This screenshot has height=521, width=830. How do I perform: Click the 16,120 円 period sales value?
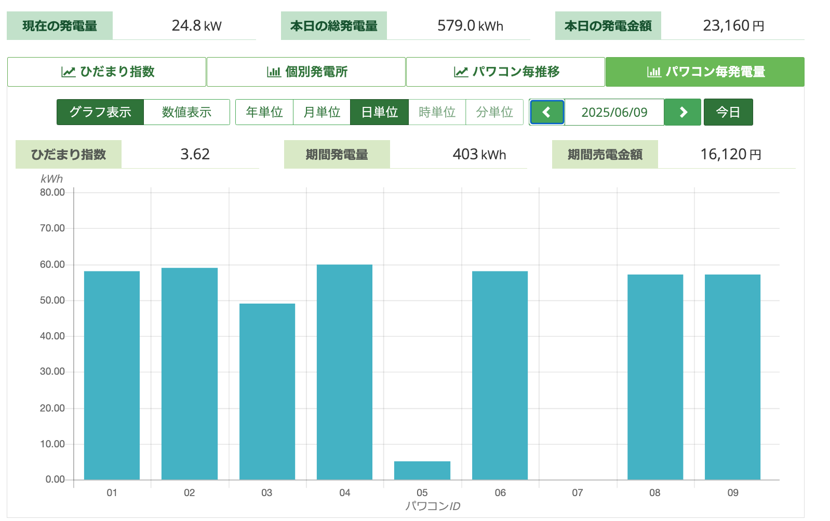point(731,154)
